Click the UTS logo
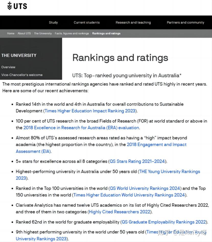 tap(17, 6)
